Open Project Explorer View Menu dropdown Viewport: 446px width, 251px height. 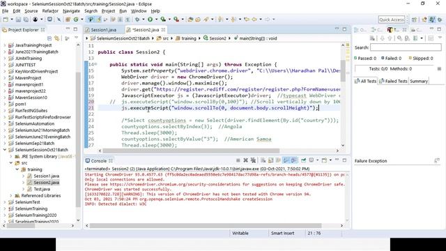click(x=76, y=38)
